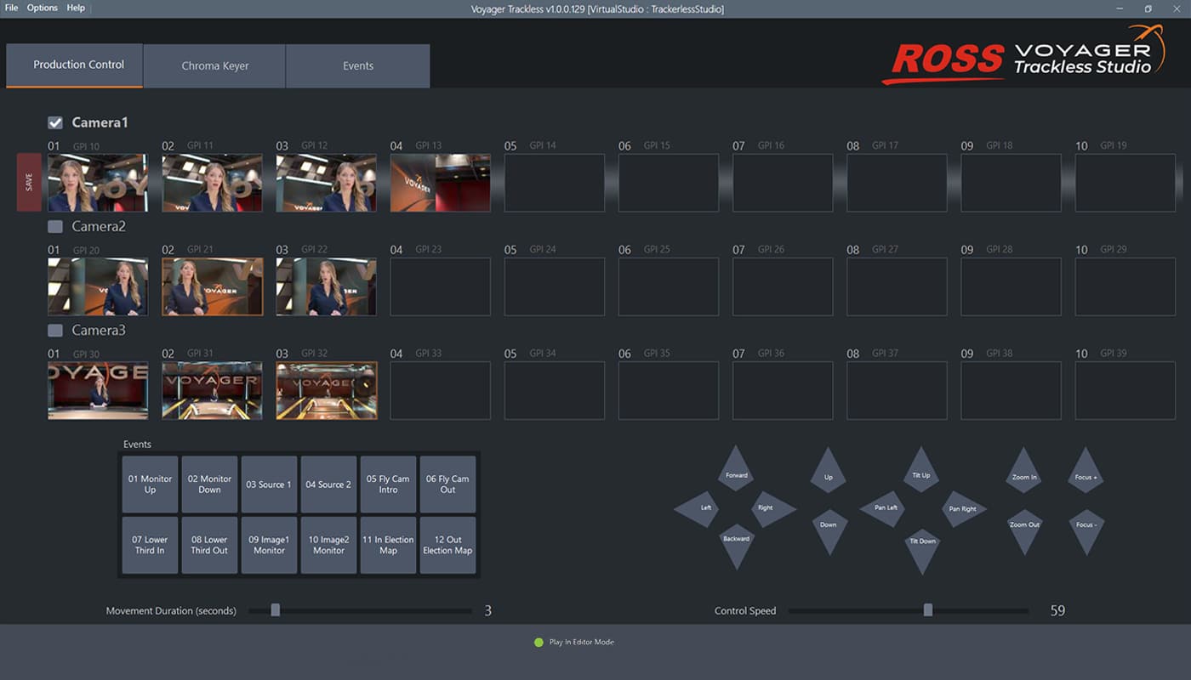Click the Tilt Up control

tap(921, 472)
